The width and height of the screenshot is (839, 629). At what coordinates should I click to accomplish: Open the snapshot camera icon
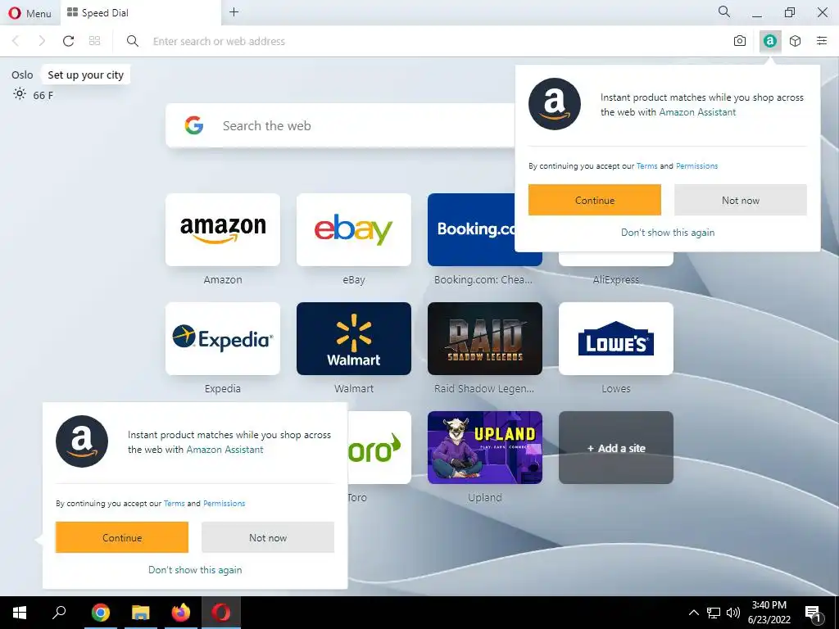coord(740,41)
